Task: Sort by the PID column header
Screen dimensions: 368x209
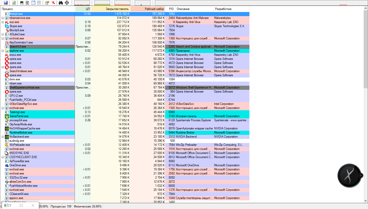Action: click(170, 9)
